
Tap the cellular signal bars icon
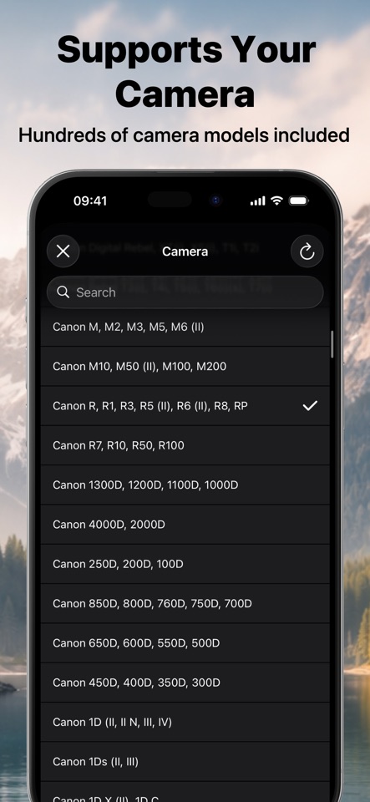(x=257, y=201)
